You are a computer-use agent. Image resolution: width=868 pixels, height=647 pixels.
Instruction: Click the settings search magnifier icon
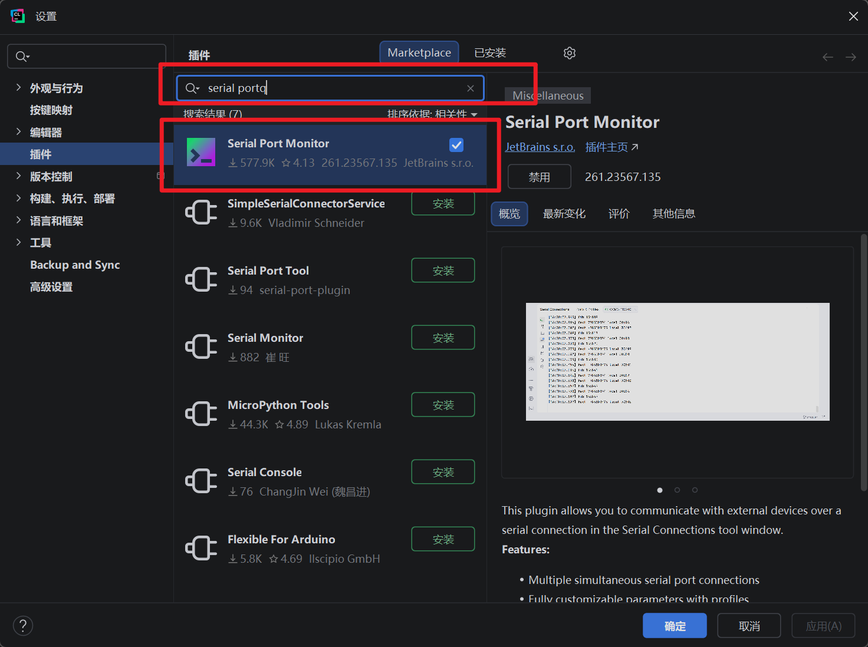tap(22, 57)
